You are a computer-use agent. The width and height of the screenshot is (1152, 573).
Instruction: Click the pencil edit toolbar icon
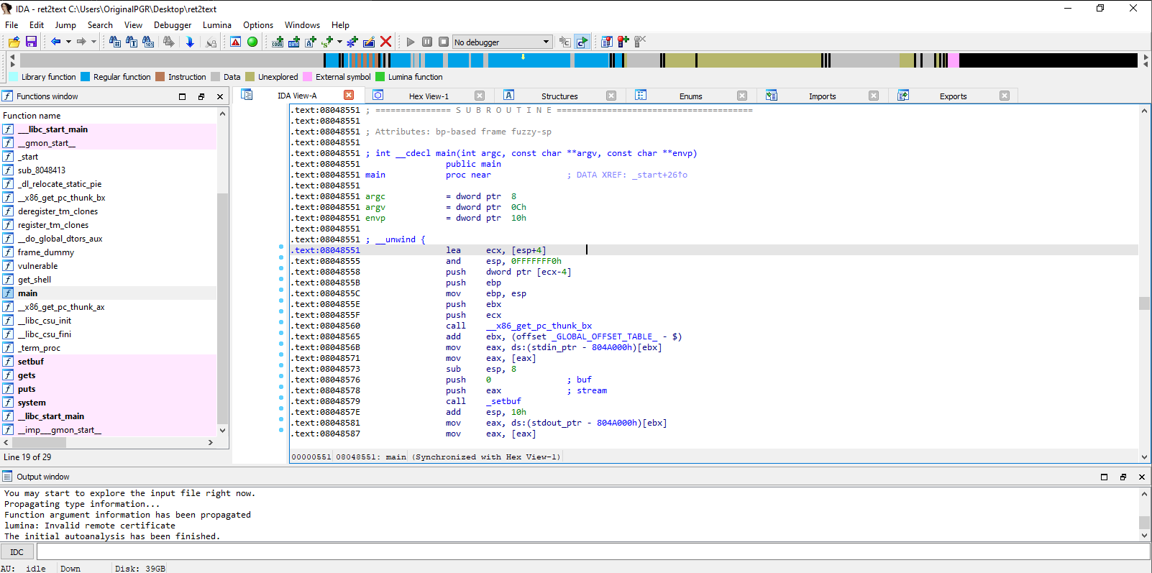point(369,42)
